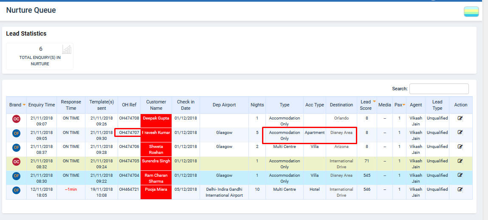Click the Total Enquiries in Nurture stat card

coord(40,56)
